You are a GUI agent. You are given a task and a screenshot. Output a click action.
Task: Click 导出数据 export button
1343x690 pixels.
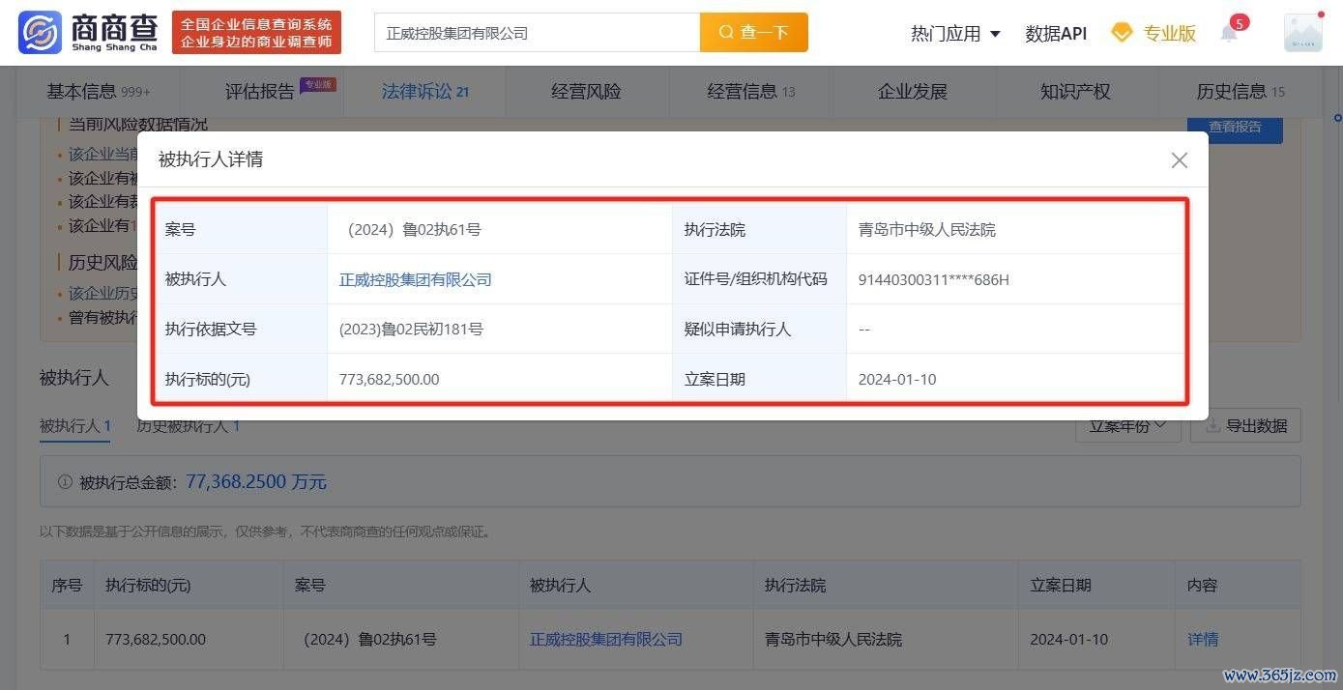1245,426
